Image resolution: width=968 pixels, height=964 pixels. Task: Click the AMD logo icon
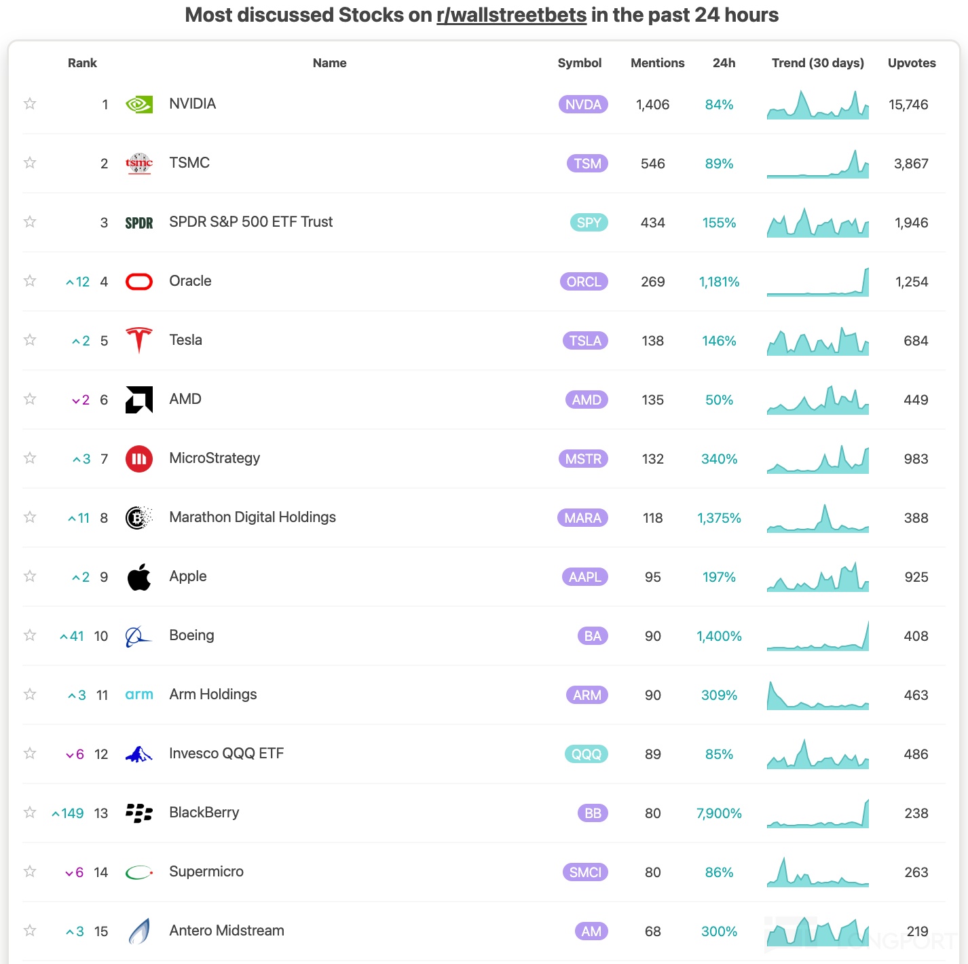coord(139,400)
